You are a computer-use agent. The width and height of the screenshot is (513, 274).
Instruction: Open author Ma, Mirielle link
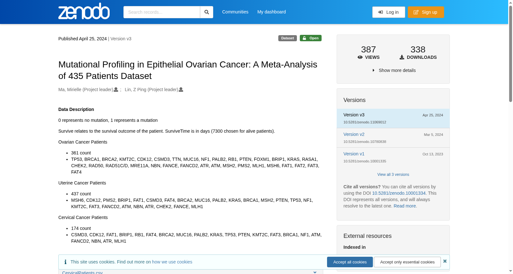(x=86, y=90)
